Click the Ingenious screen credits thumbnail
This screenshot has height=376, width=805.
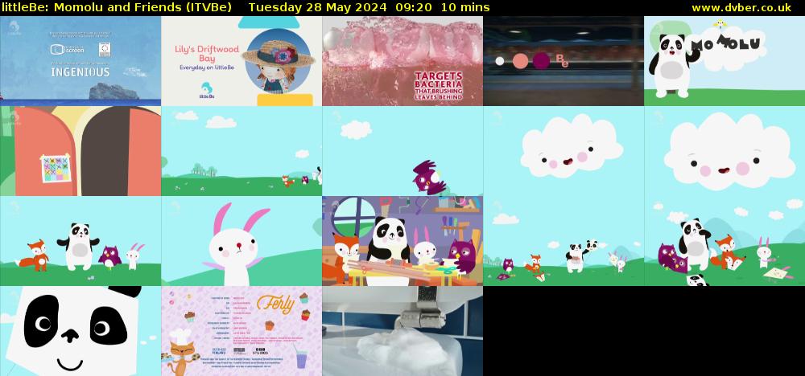80,61
